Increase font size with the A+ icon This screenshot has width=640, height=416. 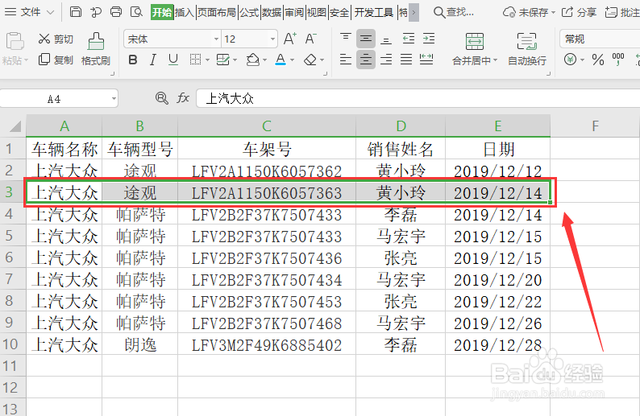coord(290,39)
